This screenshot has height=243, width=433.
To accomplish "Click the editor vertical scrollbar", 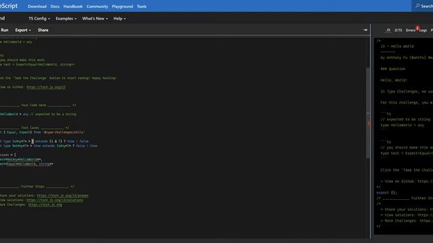I will pos(368,113).
